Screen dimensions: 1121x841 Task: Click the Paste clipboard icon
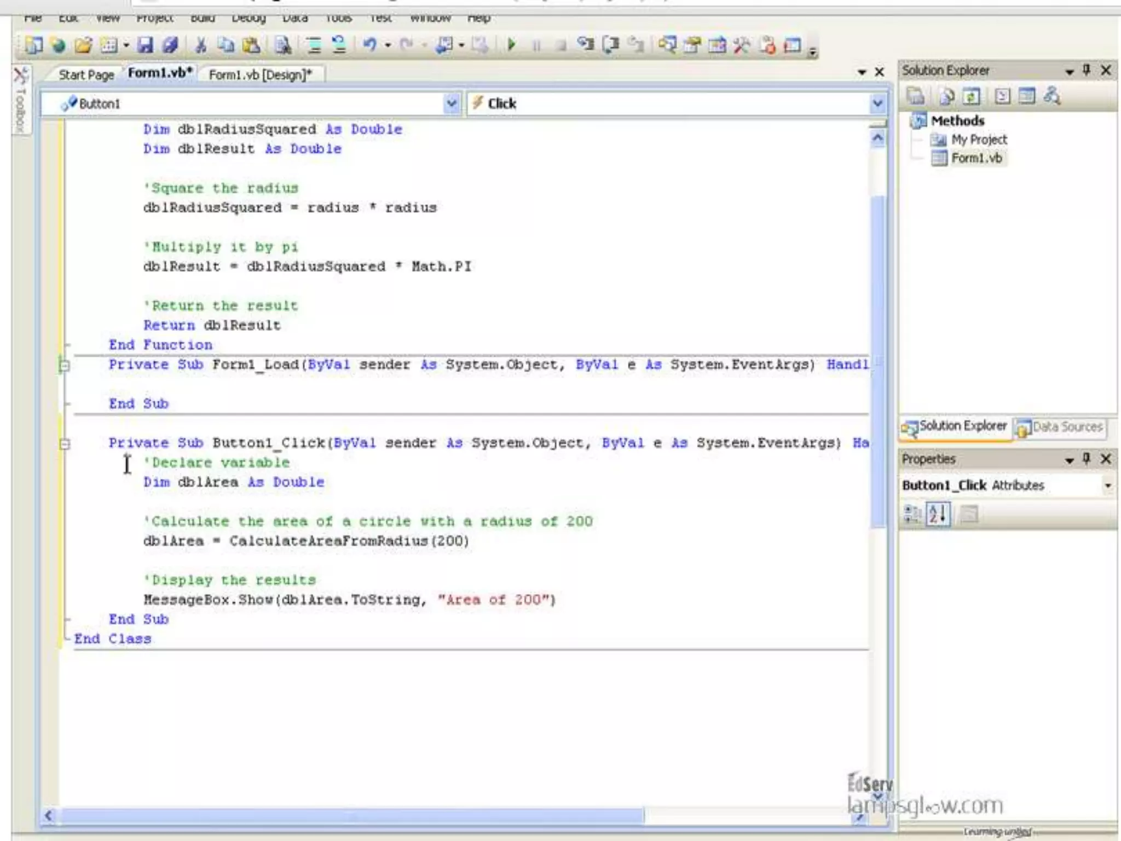tap(251, 45)
